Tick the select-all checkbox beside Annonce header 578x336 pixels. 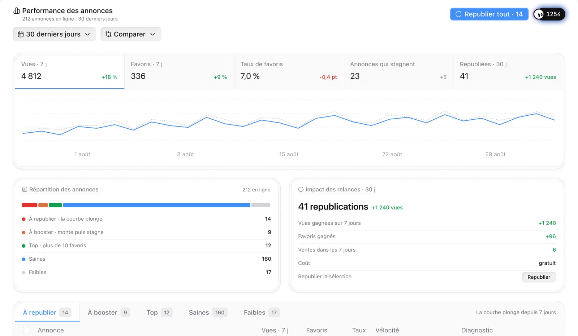pyautogui.click(x=26, y=330)
